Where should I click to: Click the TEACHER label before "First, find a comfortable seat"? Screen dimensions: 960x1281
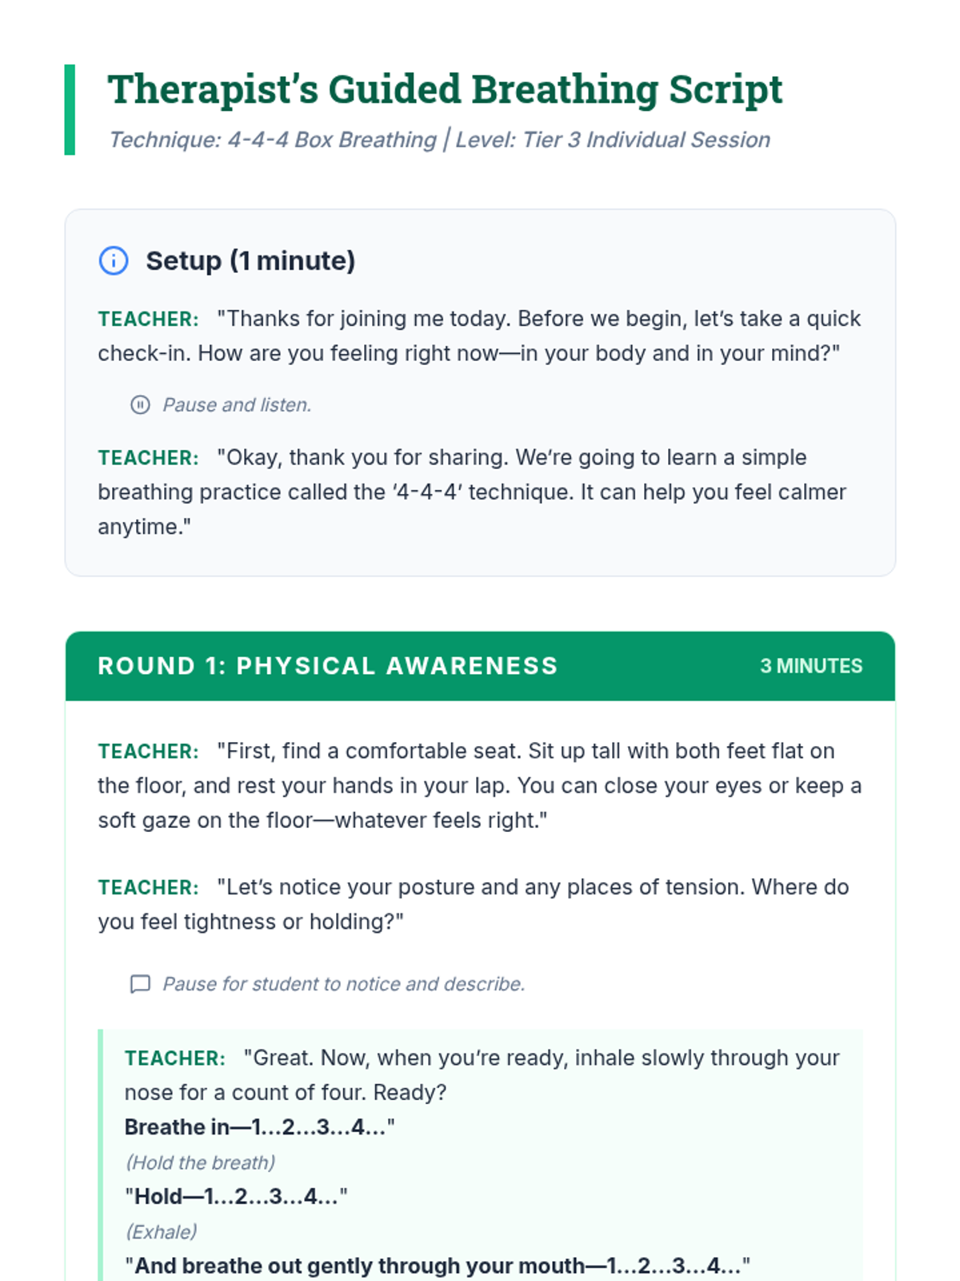click(148, 752)
